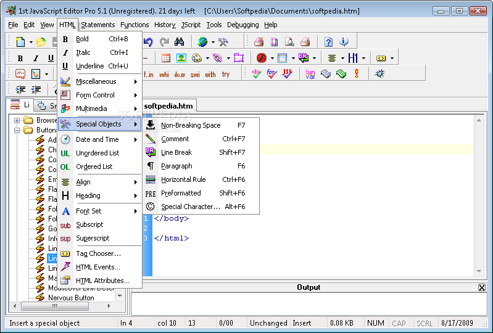
Task: Open print preview magnifier icon
Action: pos(289,42)
